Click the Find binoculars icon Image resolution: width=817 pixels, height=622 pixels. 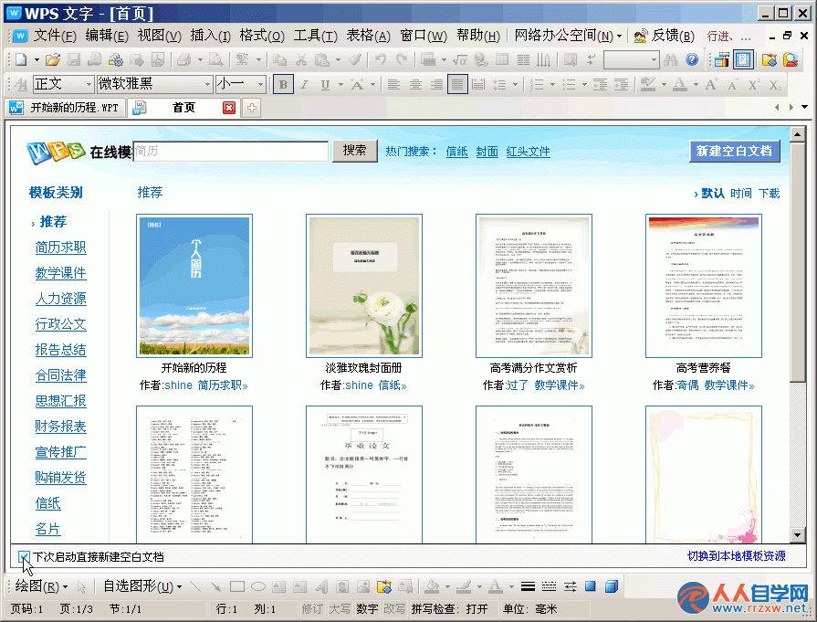(670, 60)
